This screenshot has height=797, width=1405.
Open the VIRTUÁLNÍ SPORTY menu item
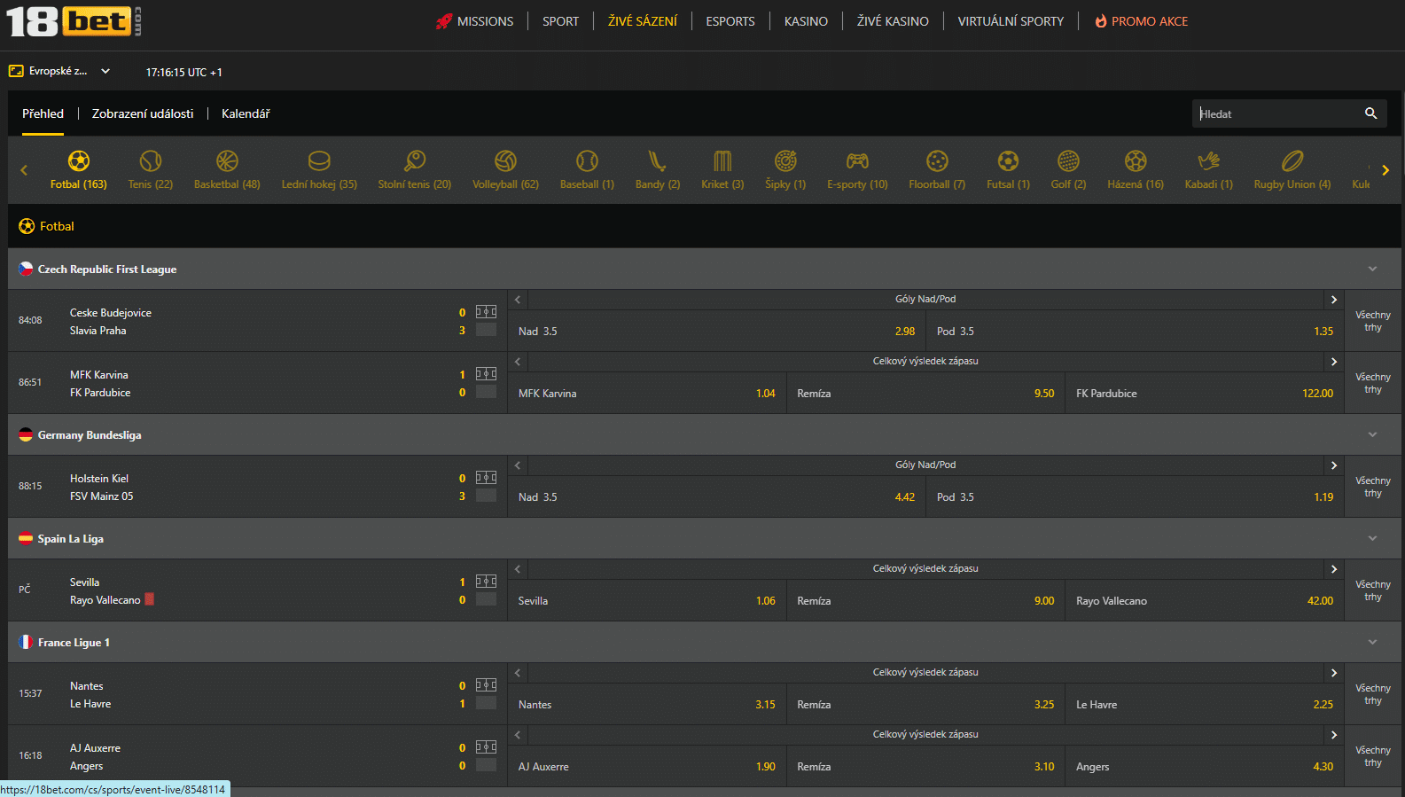[x=1011, y=21]
